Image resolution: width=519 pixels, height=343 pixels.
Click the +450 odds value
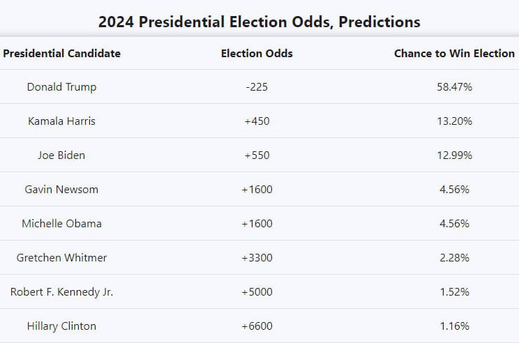click(257, 121)
